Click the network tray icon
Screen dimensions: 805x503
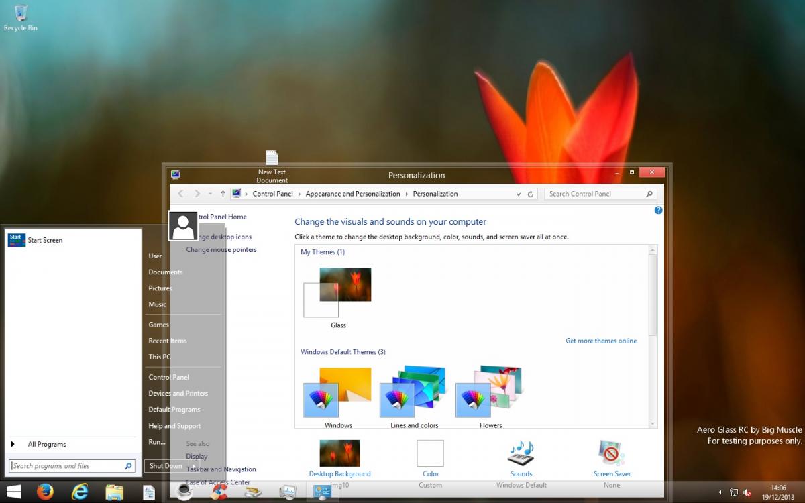pyautogui.click(x=735, y=492)
